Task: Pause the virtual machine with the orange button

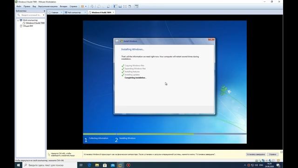Action: [x=82, y=6]
